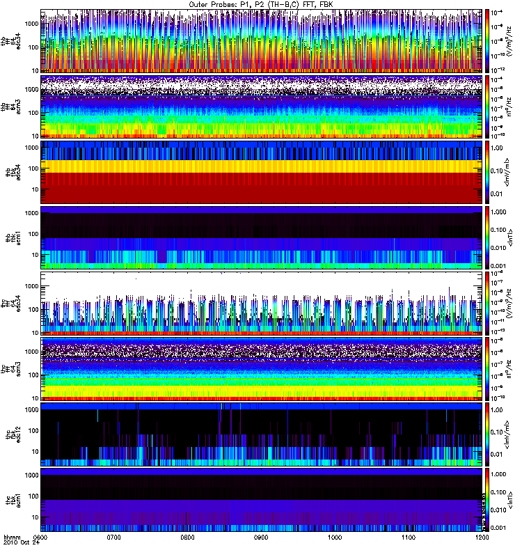Select the thb fff 64 edc34 spectrogram panel

[262, 41]
